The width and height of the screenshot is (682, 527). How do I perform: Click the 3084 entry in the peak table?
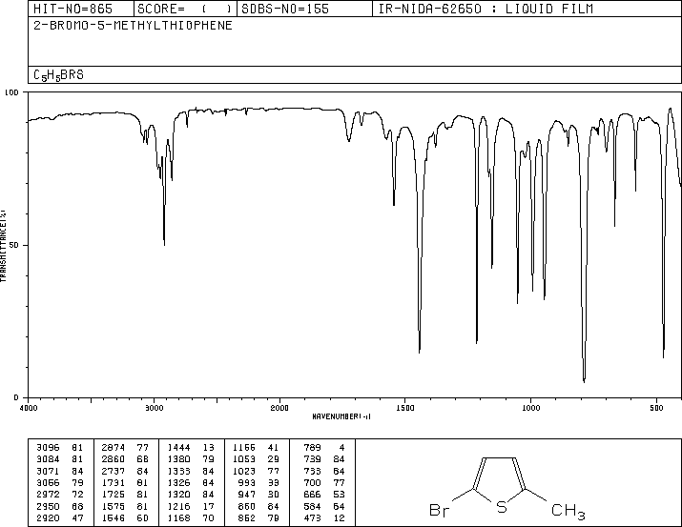(48, 459)
